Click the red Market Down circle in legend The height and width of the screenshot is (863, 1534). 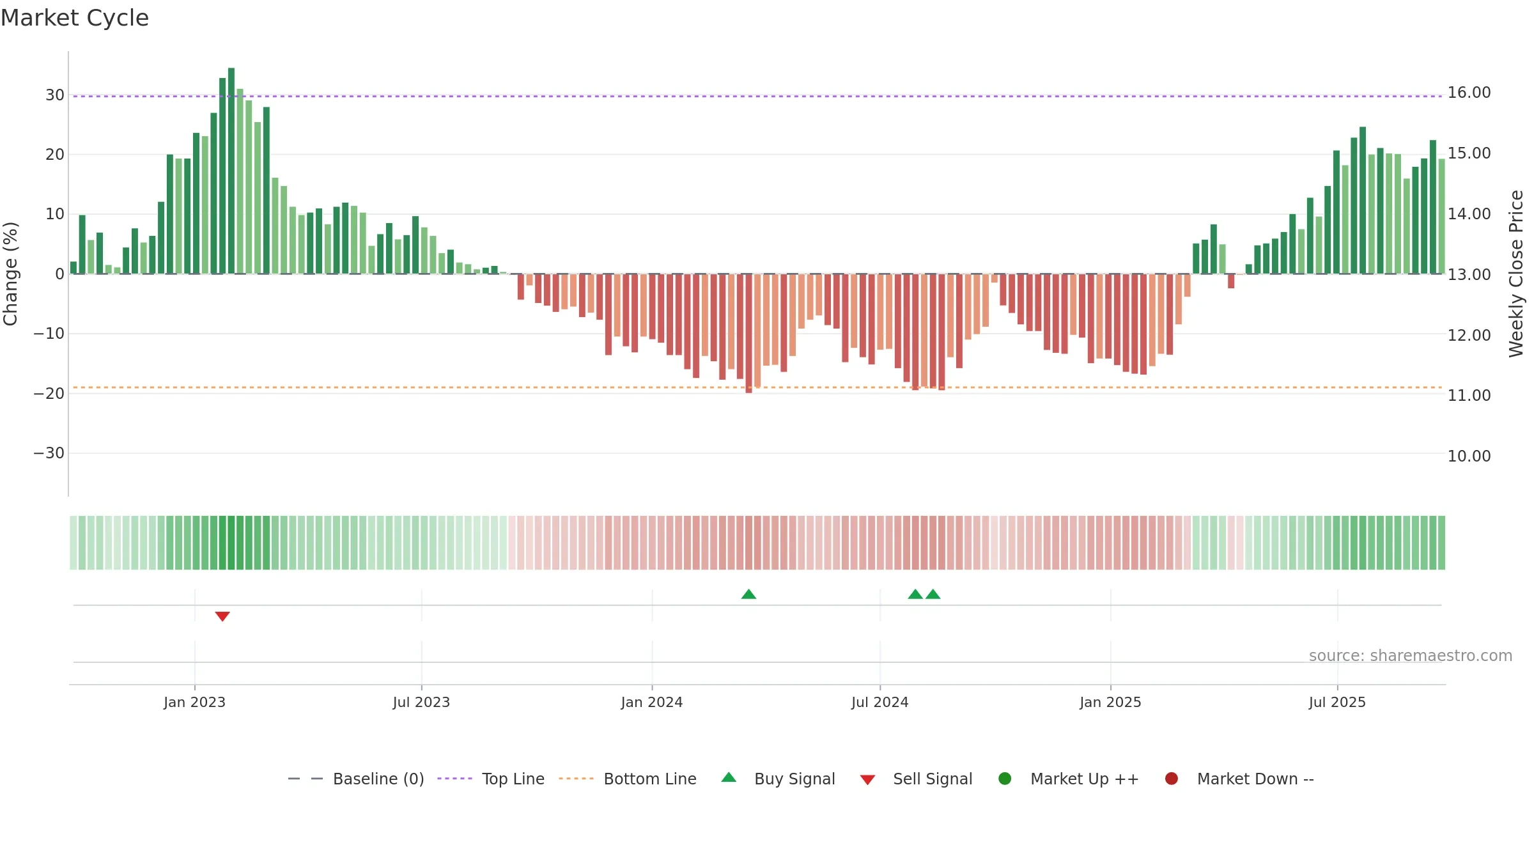click(1172, 779)
